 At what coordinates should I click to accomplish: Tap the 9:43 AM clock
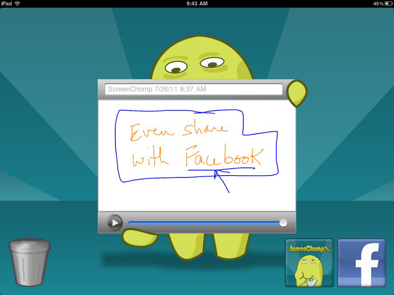(197, 4)
